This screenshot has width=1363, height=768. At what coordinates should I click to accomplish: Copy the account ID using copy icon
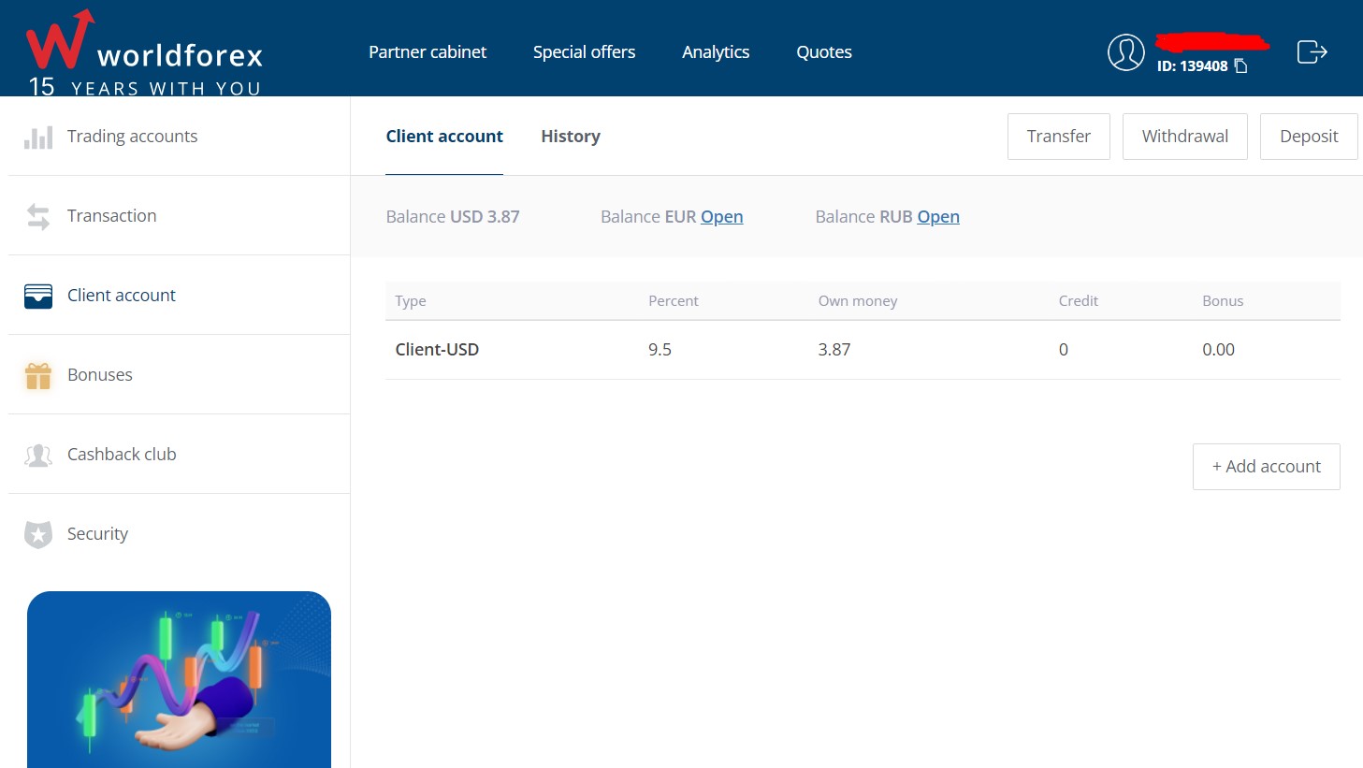(x=1240, y=65)
